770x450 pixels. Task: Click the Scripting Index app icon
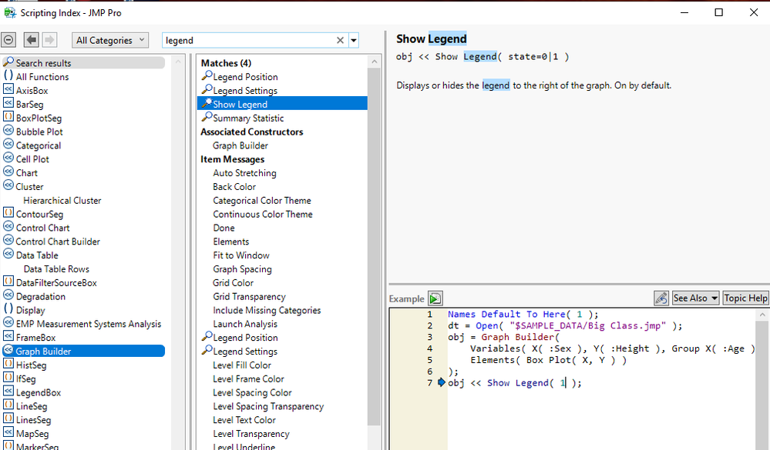click(10, 12)
